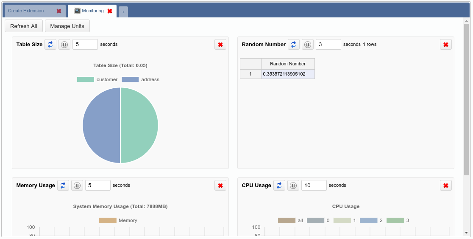The width and height of the screenshot is (473, 239).
Task: Pause CPU Usage monitoring
Action: pos(293,186)
